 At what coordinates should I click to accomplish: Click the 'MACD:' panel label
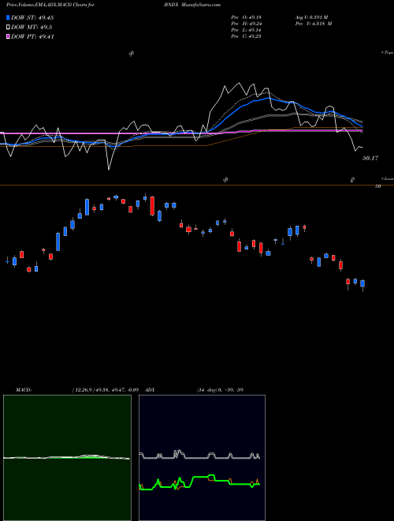(x=24, y=390)
